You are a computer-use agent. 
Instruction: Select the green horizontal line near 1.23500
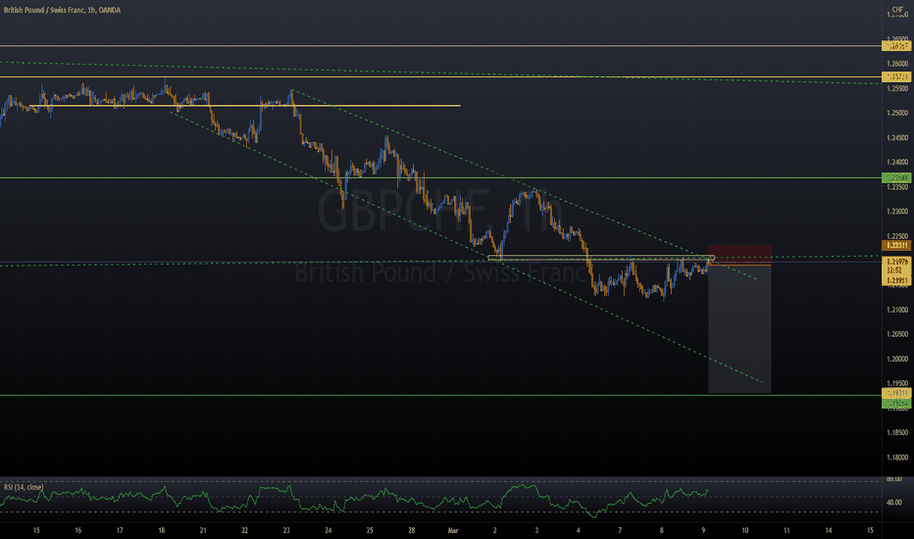[440, 177]
